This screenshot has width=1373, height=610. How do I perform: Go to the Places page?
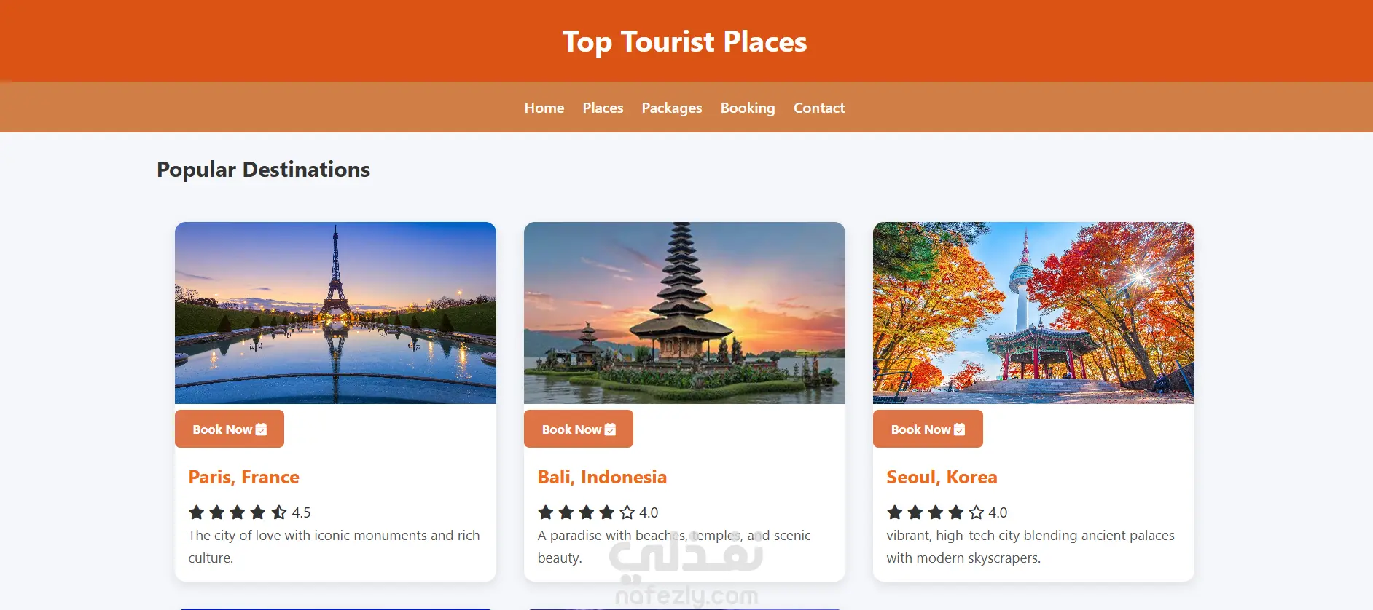point(603,108)
